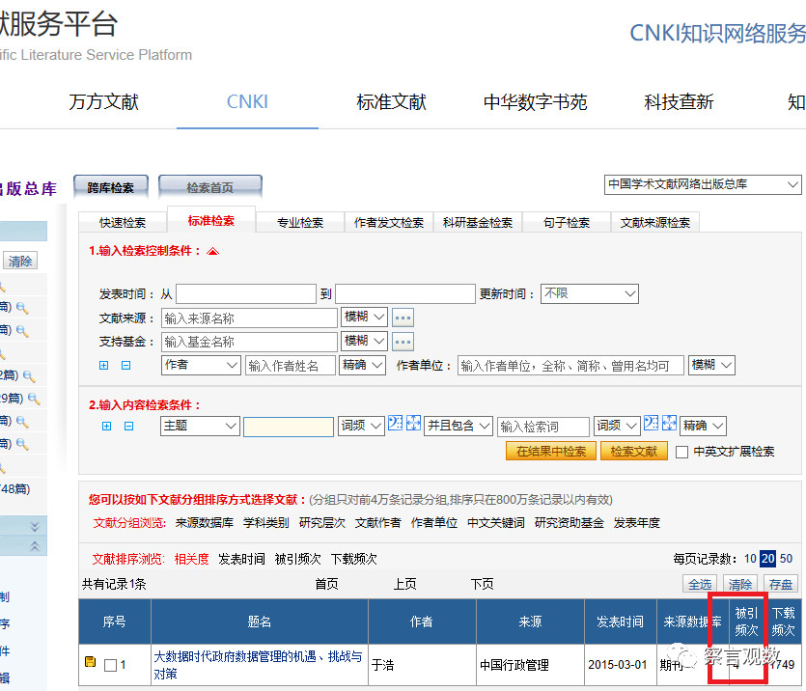Collapse the 输入检索控制条件 section via red triangle

point(212,251)
